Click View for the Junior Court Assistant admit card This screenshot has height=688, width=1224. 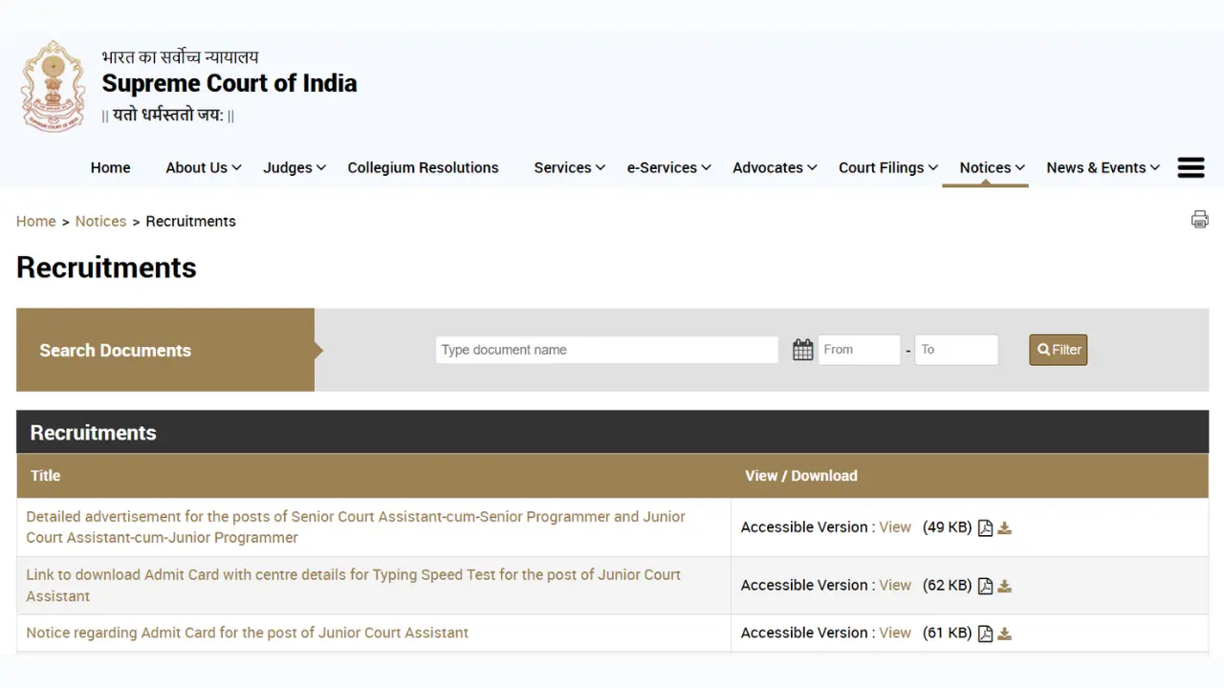click(894, 585)
